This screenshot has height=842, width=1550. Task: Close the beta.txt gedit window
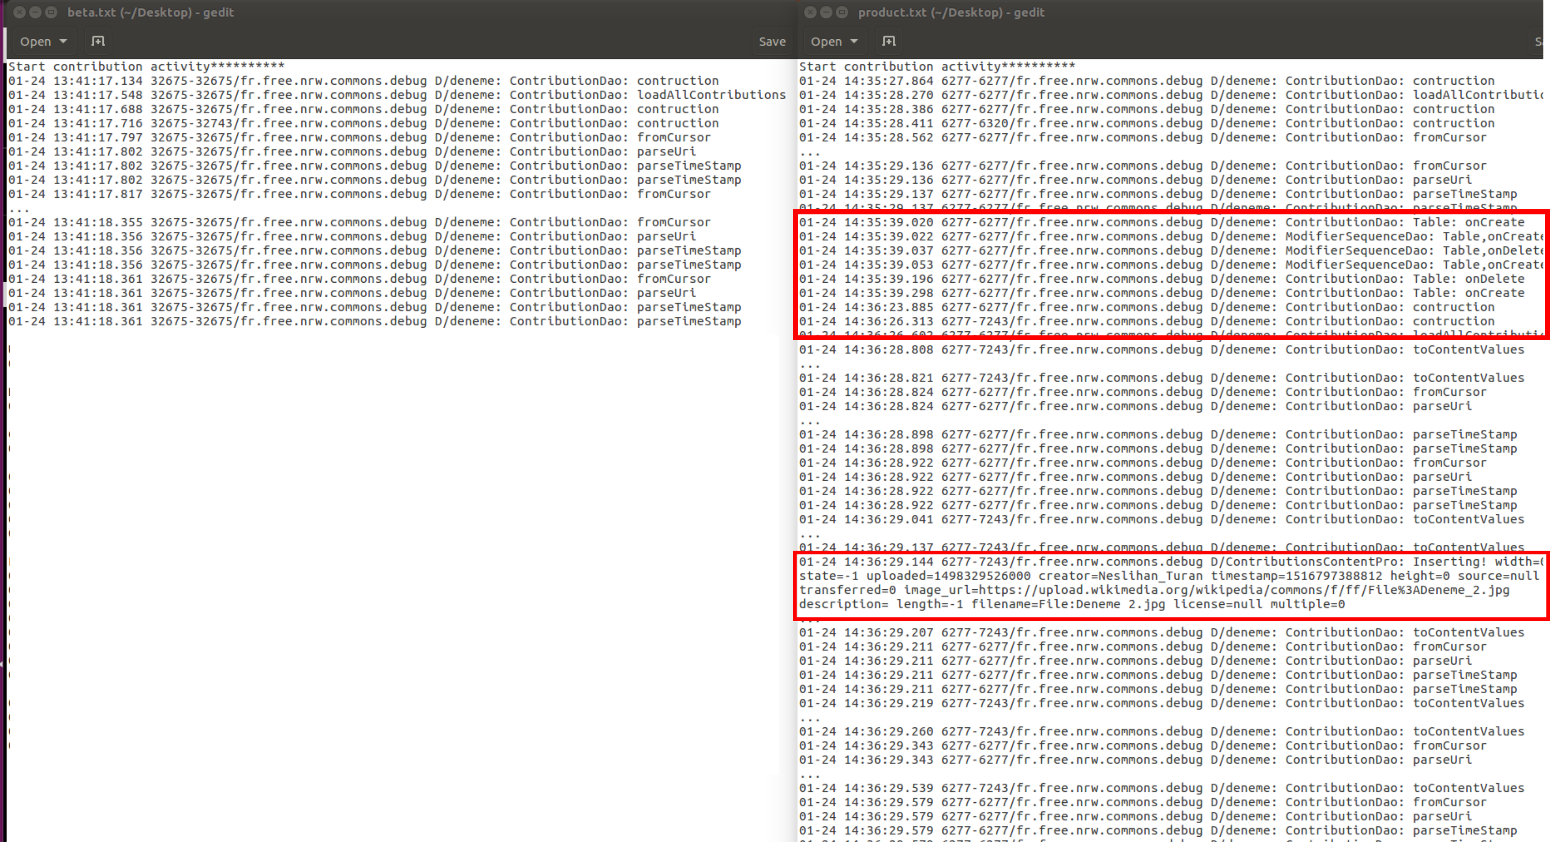pyautogui.click(x=19, y=12)
